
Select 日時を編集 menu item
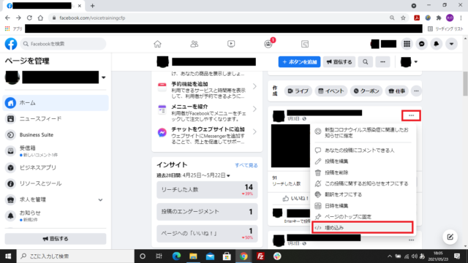tap(363, 205)
